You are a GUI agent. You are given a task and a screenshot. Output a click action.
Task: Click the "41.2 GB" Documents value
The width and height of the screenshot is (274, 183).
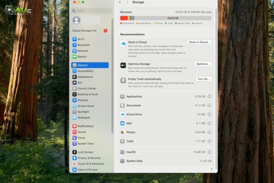point(200,105)
